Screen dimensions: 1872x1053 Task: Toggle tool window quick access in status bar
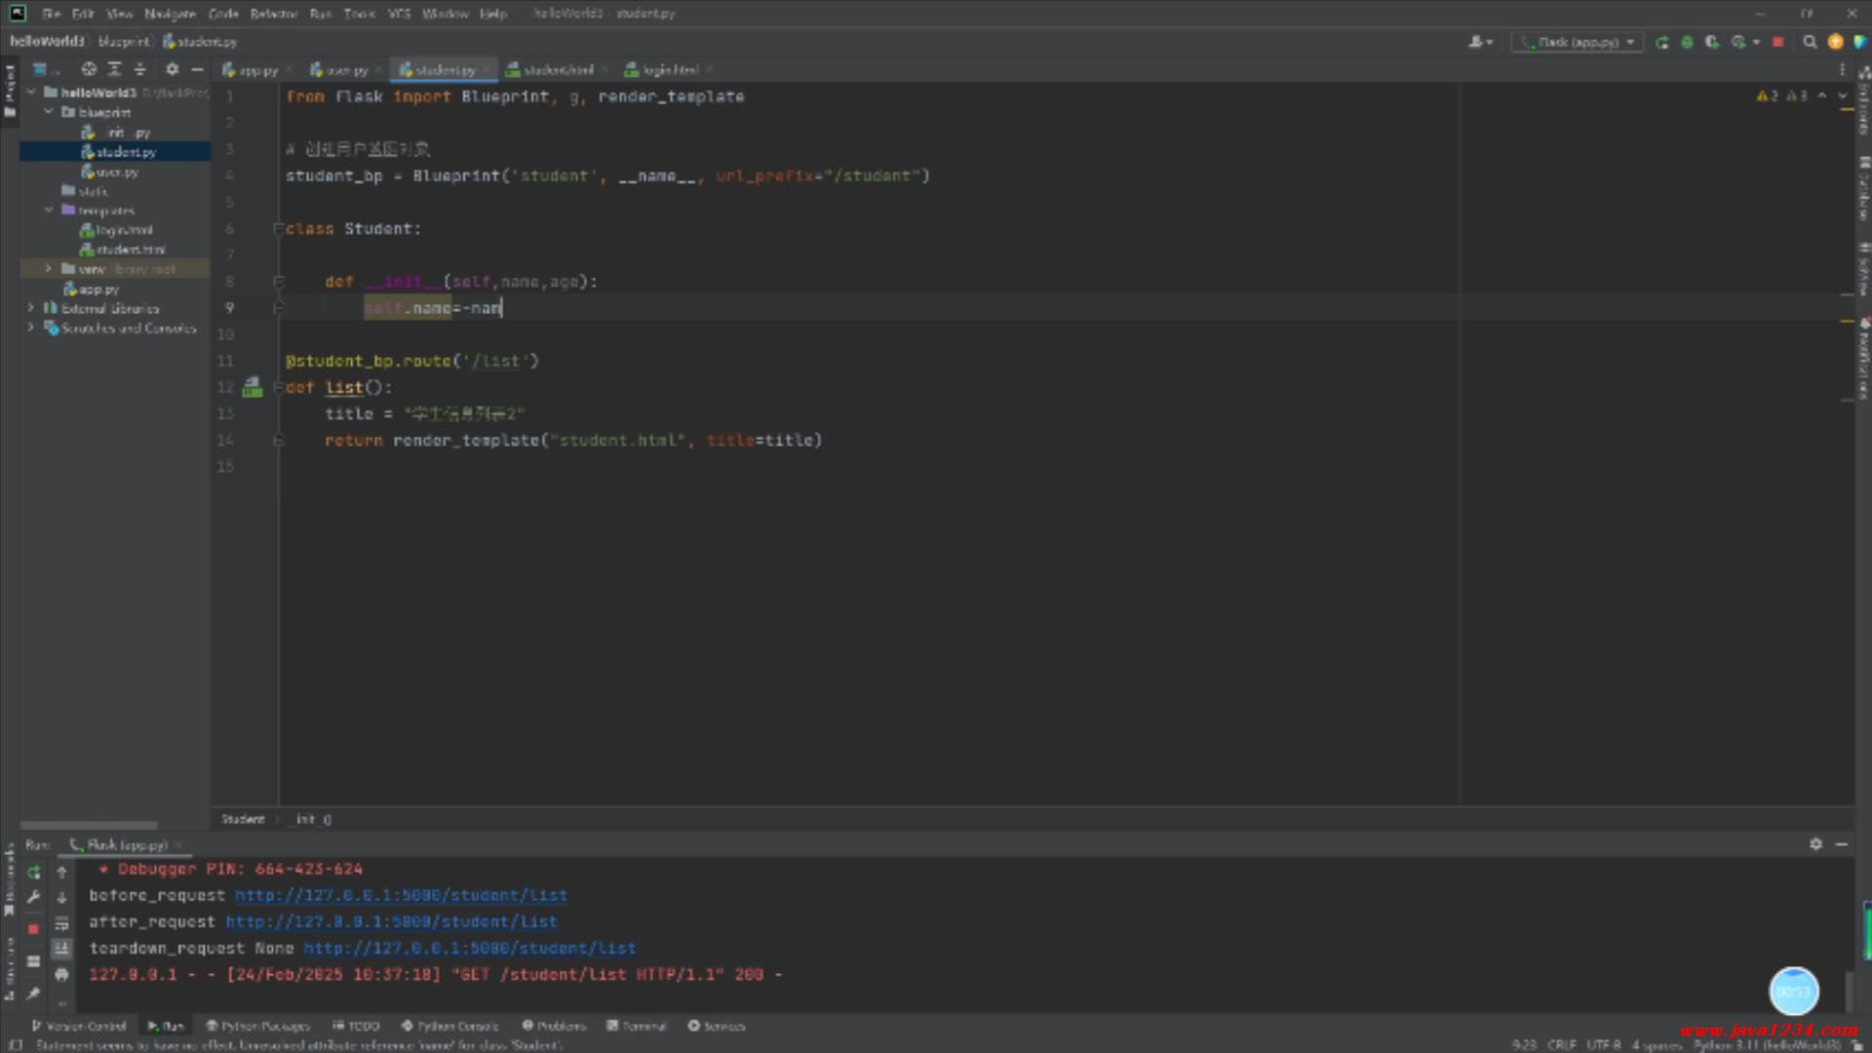tap(16, 1044)
